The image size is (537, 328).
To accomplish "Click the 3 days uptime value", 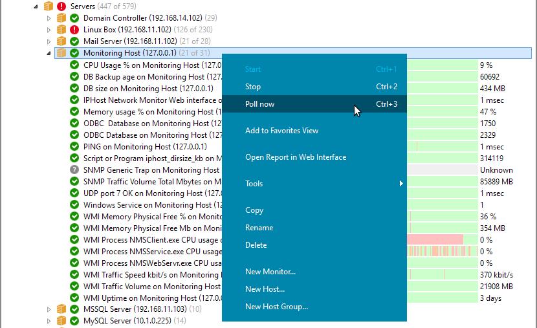I will click(x=490, y=298).
